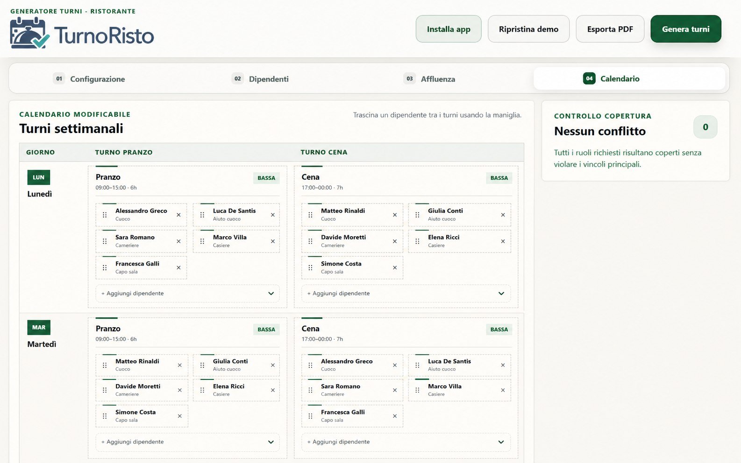Select the Calendario step tab
The height and width of the screenshot is (463, 741).
point(629,78)
